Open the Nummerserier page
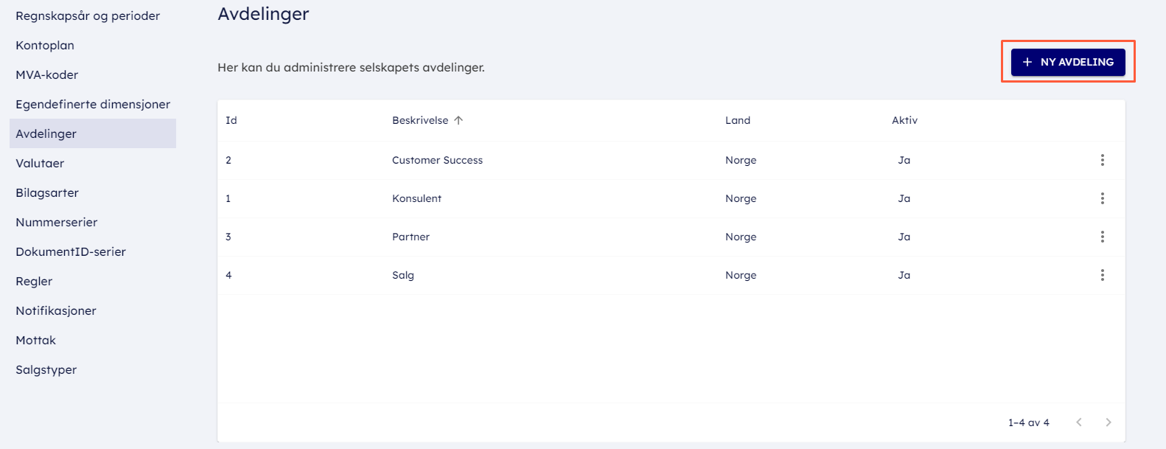The image size is (1166, 449). click(57, 222)
